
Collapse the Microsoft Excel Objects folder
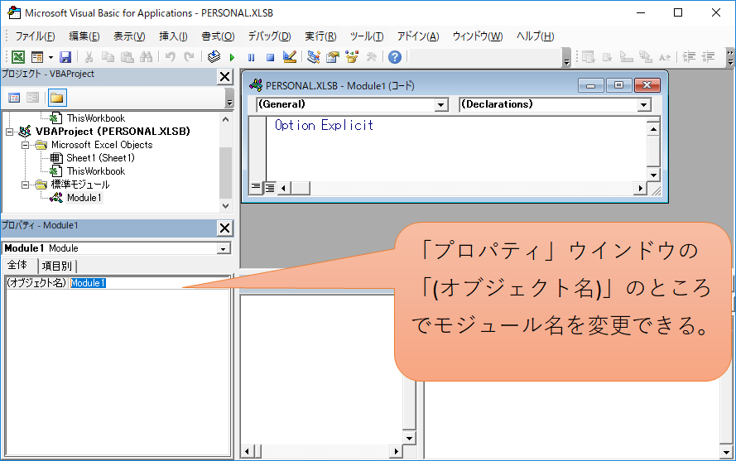pyautogui.click(x=25, y=145)
